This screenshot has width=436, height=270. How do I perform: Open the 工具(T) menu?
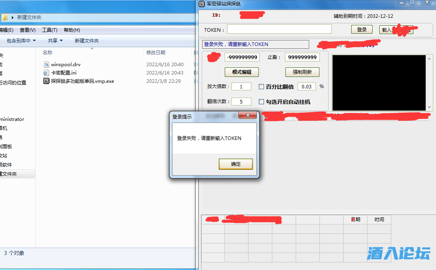pyautogui.click(x=51, y=30)
